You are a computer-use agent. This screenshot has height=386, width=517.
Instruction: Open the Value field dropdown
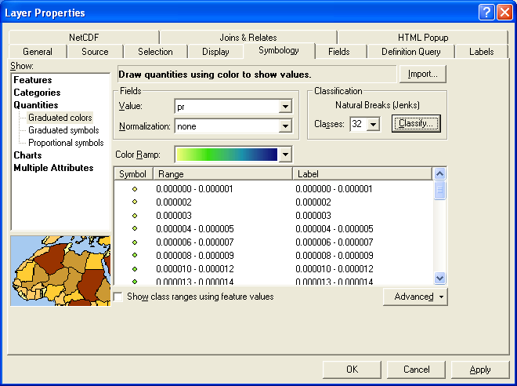click(x=284, y=107)
